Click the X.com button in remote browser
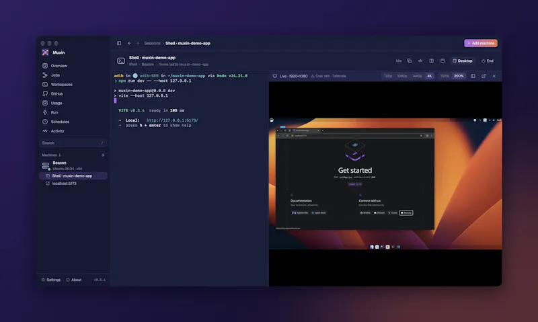The width and height of the screenshot is (538, 322). pos(393,212)
